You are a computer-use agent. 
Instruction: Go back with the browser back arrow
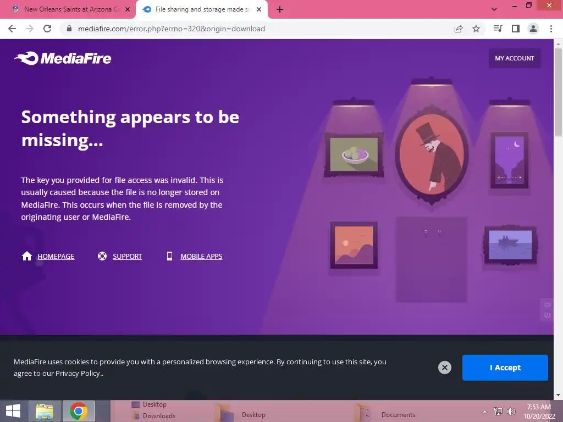tap(12, 29)
